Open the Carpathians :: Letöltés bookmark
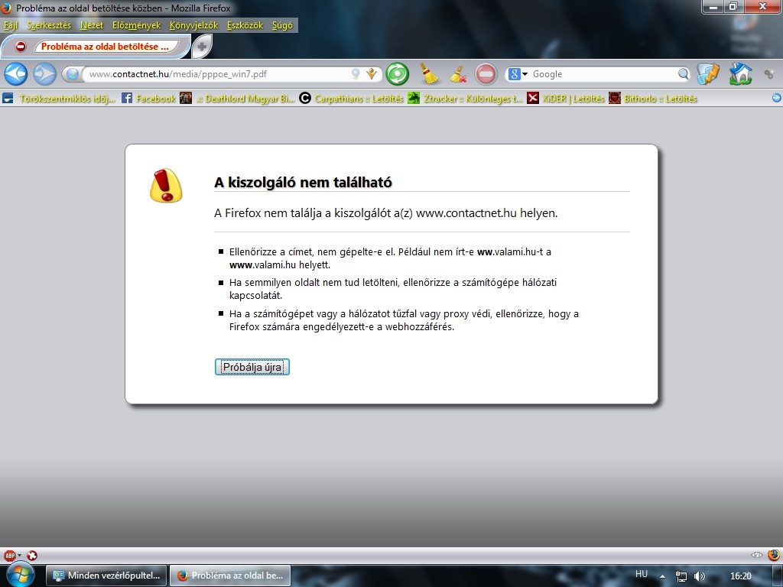783x587 pixels. (351, 99)
